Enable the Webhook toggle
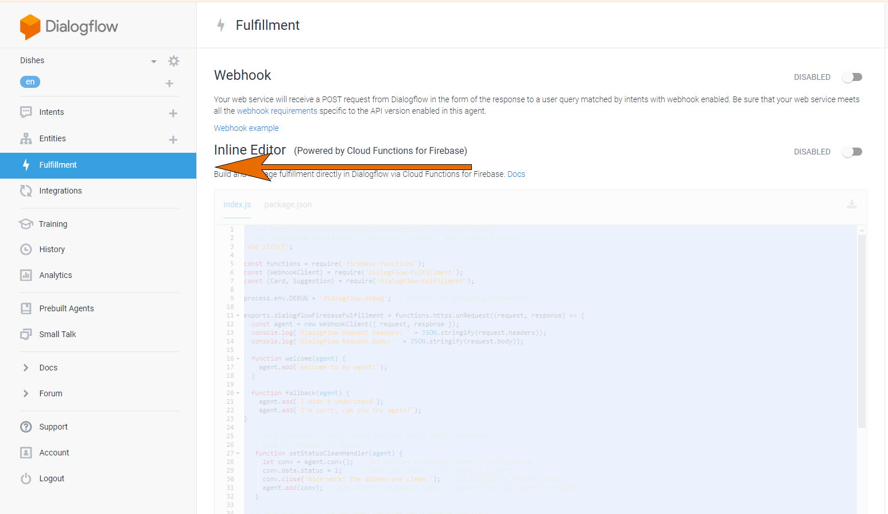Viewport: 888px width, 514px height. click(x=852, y=77)
